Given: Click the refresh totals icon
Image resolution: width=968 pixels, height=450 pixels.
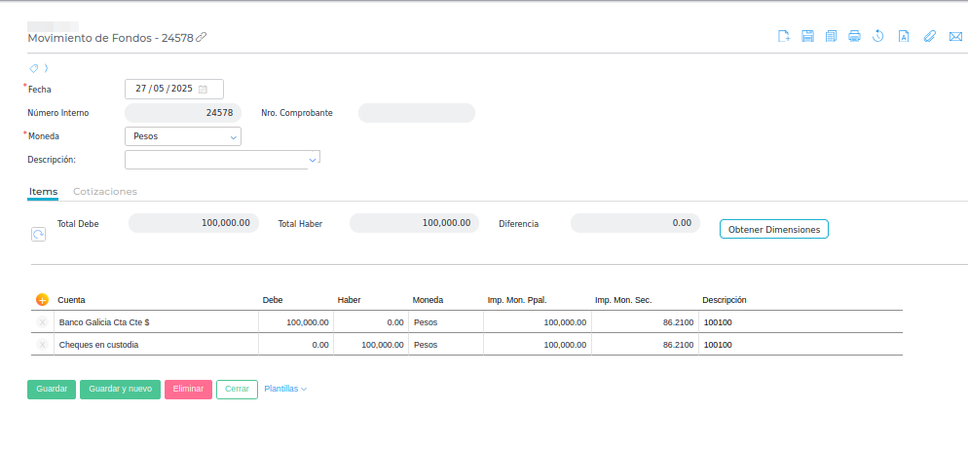Looking at the screenshot, I should (x=38, y=235).
